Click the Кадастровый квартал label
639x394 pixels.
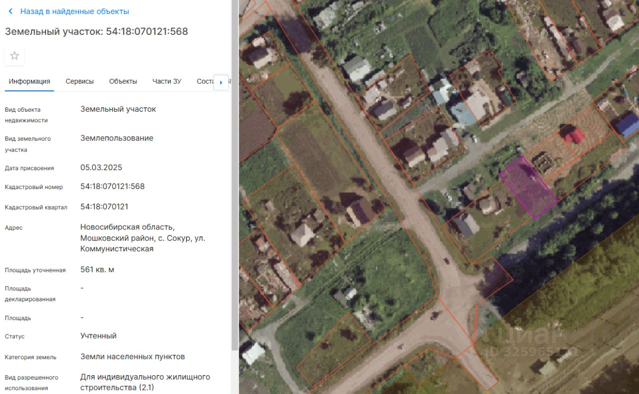click(x=36, y=207)
